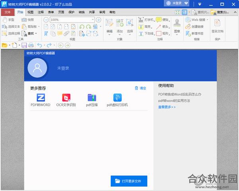Viewport: 239px width, 191px height.
Task: Click the Find (查找(F)...) button at top right
Action: point(200,12)
